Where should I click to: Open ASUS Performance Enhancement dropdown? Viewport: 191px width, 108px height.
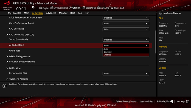coord(126,18)
